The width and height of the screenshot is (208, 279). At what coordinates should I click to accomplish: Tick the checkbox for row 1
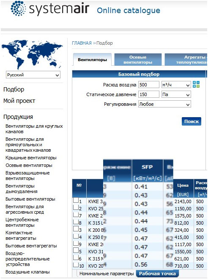(x=76, y=200)
